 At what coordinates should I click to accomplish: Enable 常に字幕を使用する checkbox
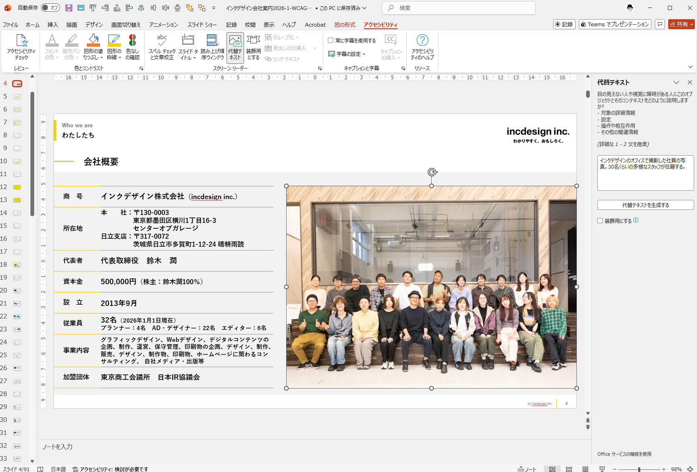(331, 40)
